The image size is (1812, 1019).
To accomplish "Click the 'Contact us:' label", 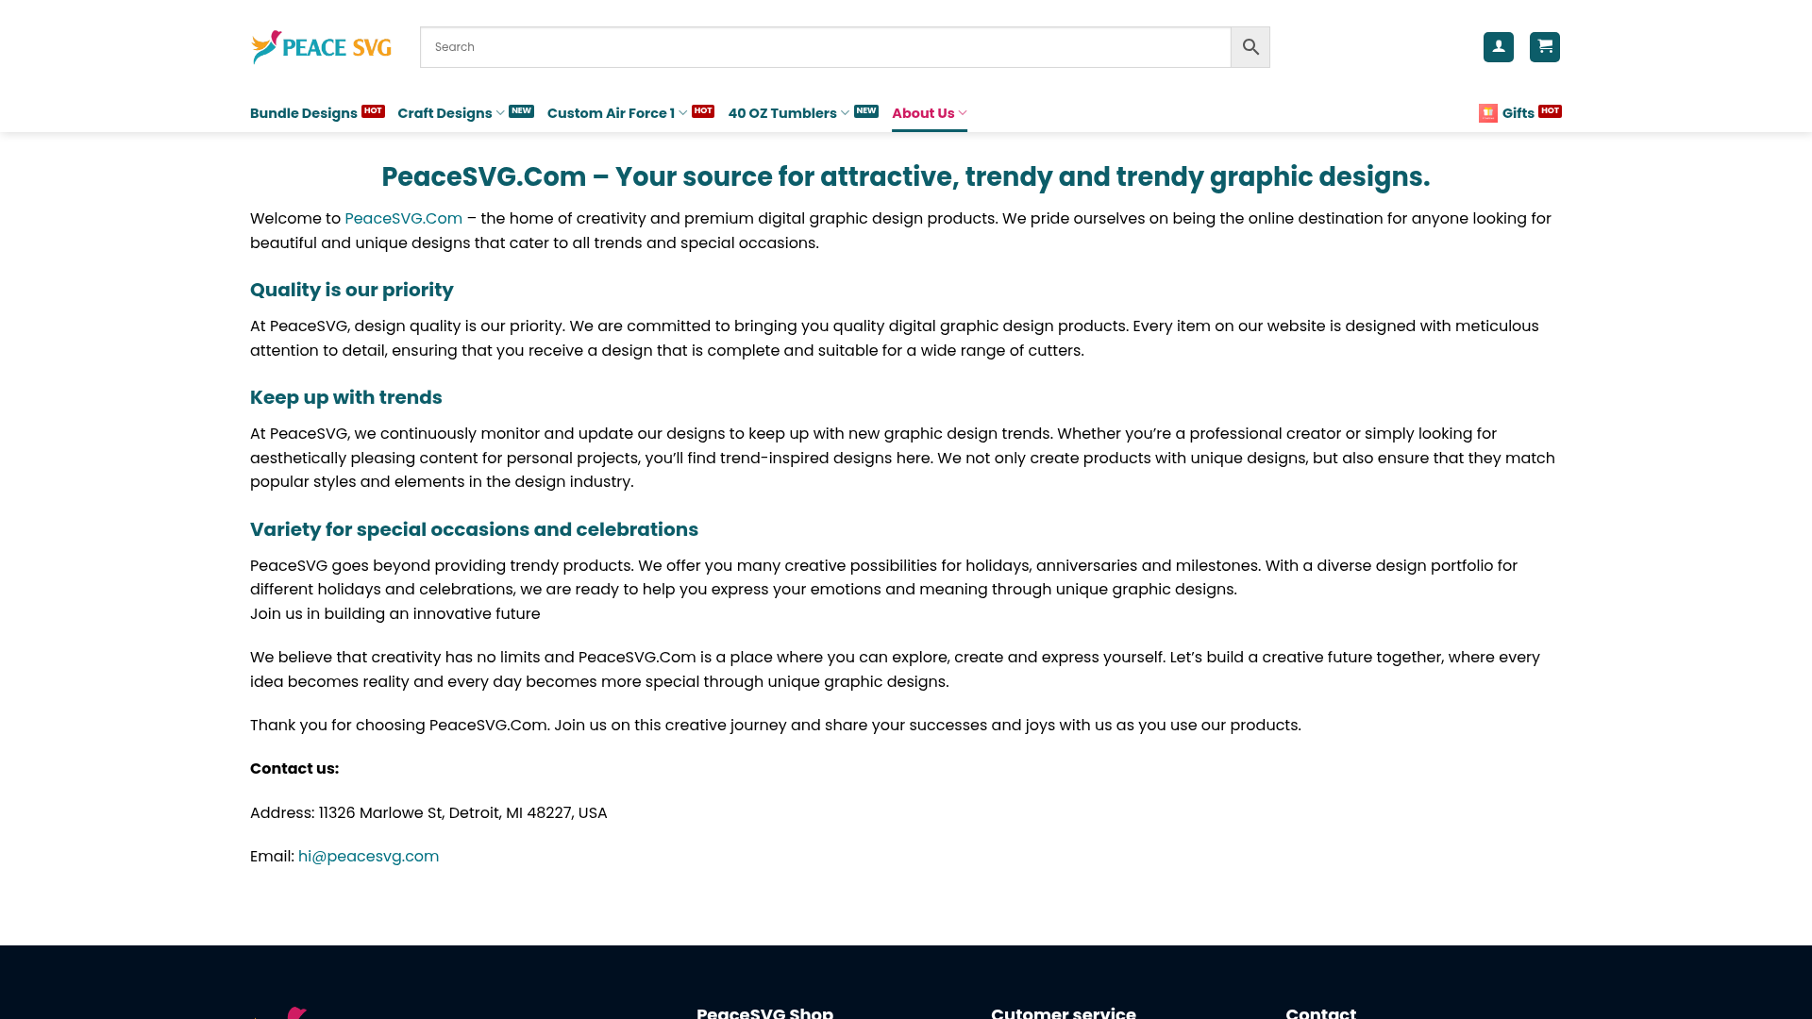I will [294, 769].
